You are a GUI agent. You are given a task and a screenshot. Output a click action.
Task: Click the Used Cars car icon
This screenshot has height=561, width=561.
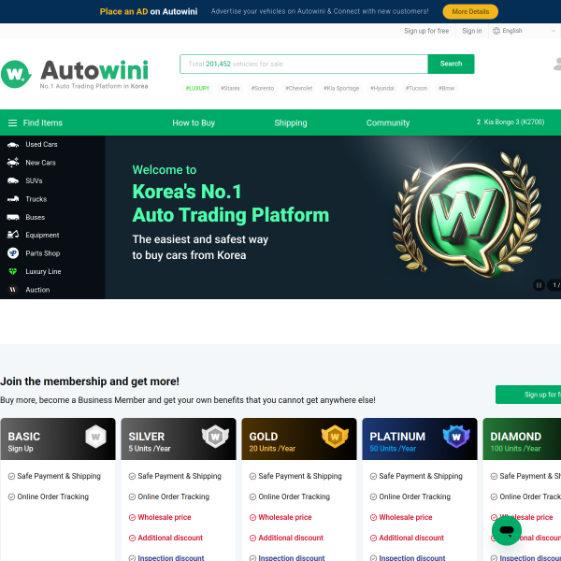13,145
